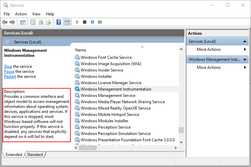Click the vertical scrollbar thumb

tap(181, 130)
